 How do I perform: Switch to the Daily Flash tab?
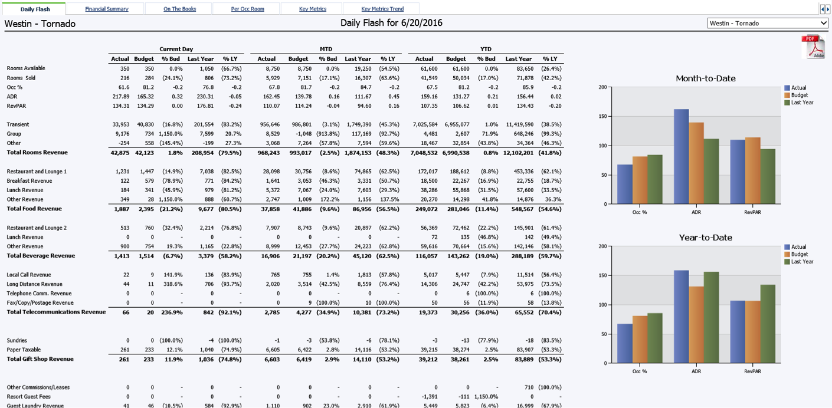35,9
